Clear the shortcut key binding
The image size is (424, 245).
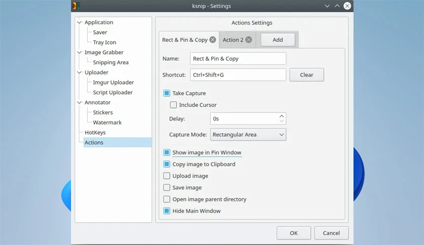pos(307,75)
